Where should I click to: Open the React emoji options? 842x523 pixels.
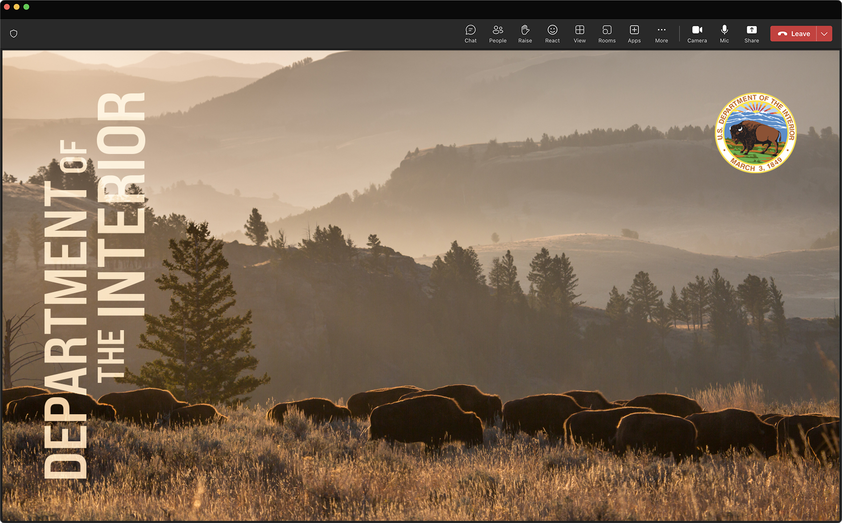(x=552, y=34)
